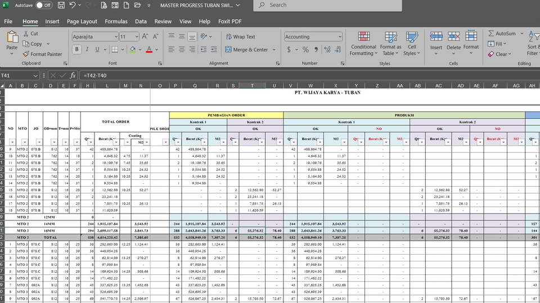This screenshot has height=303, width=540.
Task: Toggle align left
Action: 171,49
